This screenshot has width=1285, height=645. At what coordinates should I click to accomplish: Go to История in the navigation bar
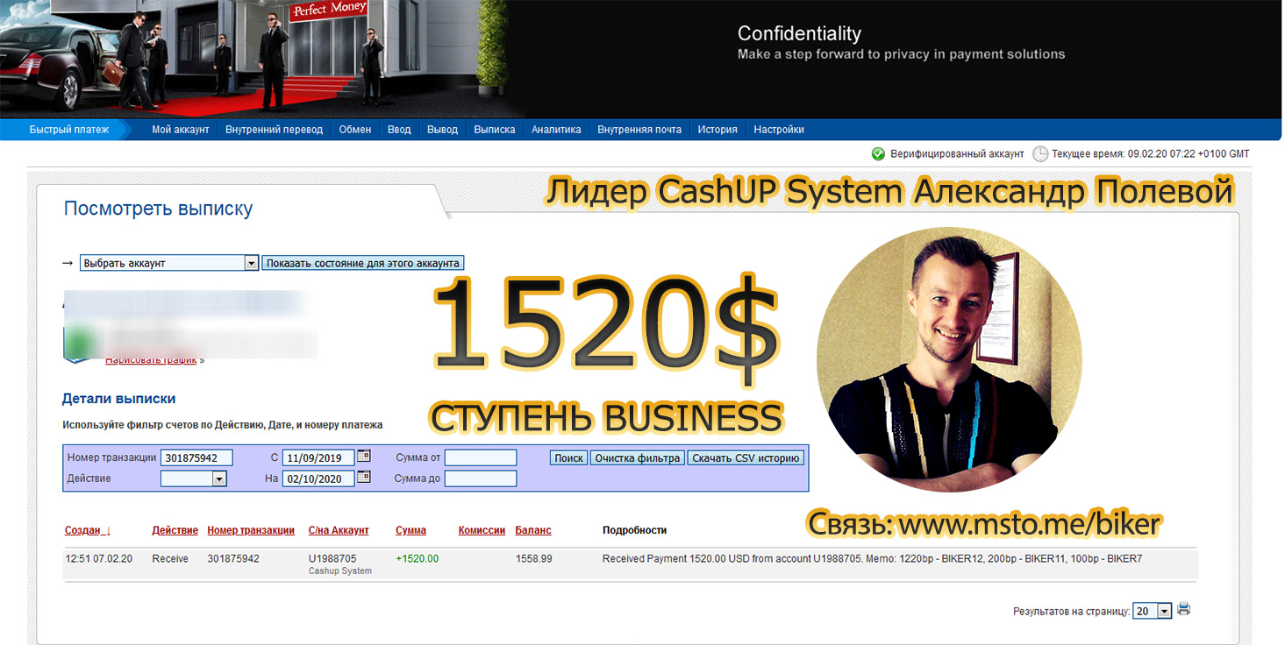(717, 130)
